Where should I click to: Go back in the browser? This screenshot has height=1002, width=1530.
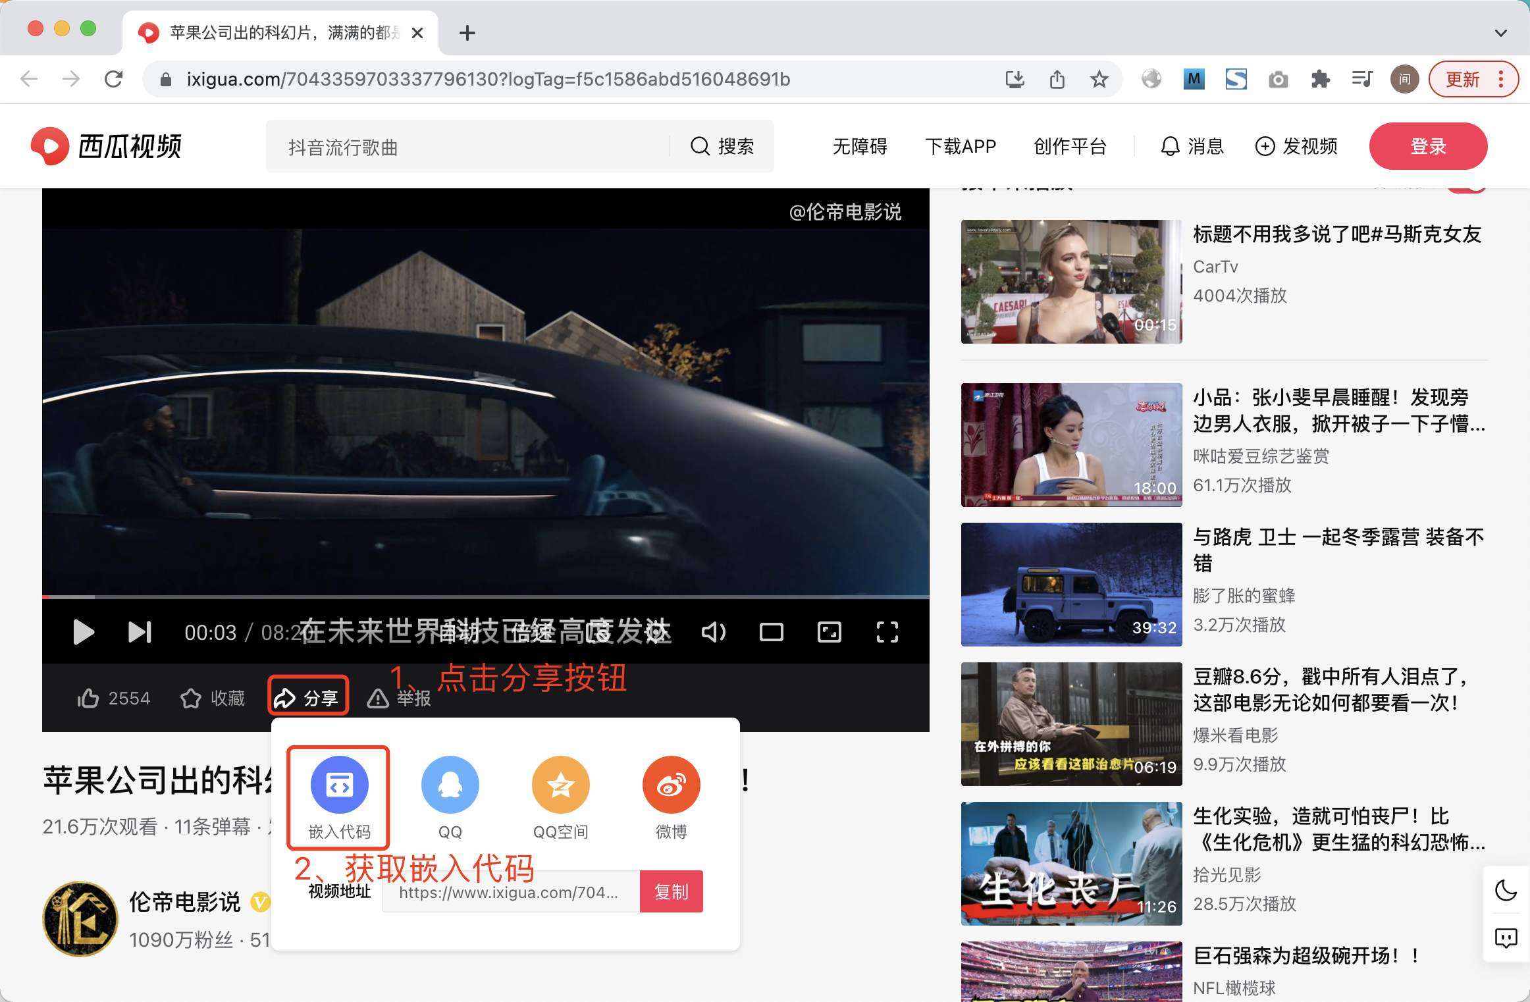point(29,79)
